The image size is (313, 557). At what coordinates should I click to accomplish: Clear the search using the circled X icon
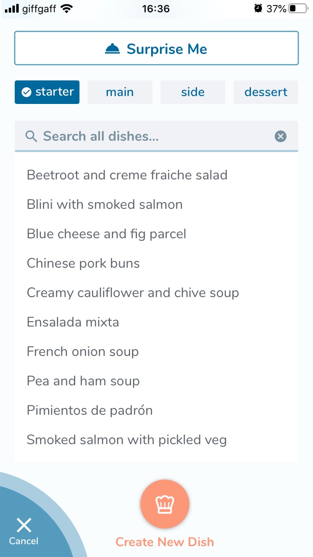click(281, 136)
